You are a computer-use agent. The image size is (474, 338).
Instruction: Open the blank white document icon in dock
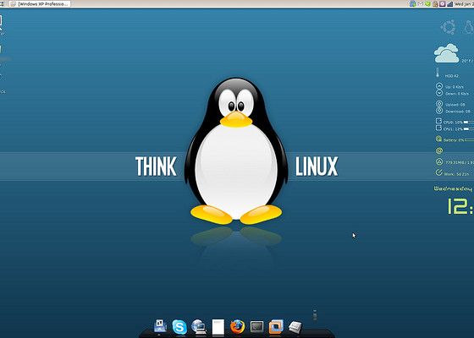(218, 327)
